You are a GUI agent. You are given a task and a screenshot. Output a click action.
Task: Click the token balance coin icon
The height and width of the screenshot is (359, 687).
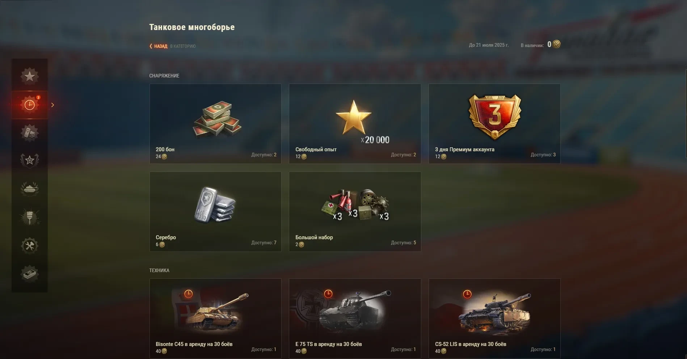tap(557, 44)
